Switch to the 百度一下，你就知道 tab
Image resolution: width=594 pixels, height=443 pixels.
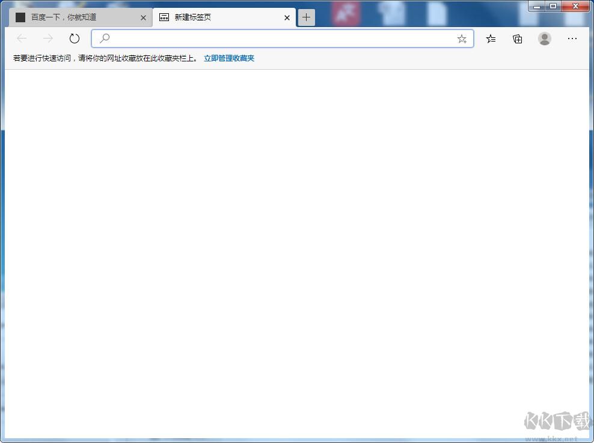tap(81, 17)
